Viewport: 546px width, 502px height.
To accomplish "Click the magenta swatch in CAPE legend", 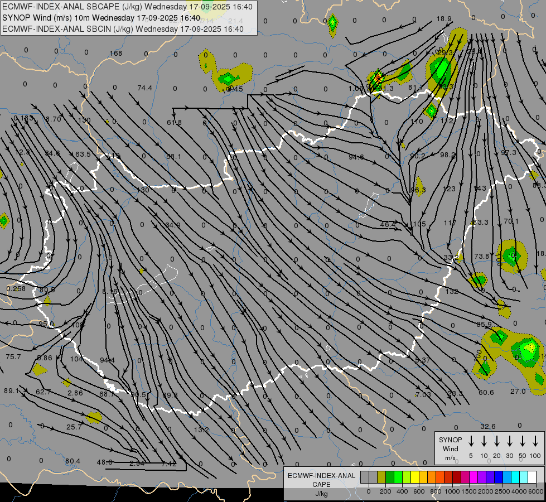I will pos(473,477).
